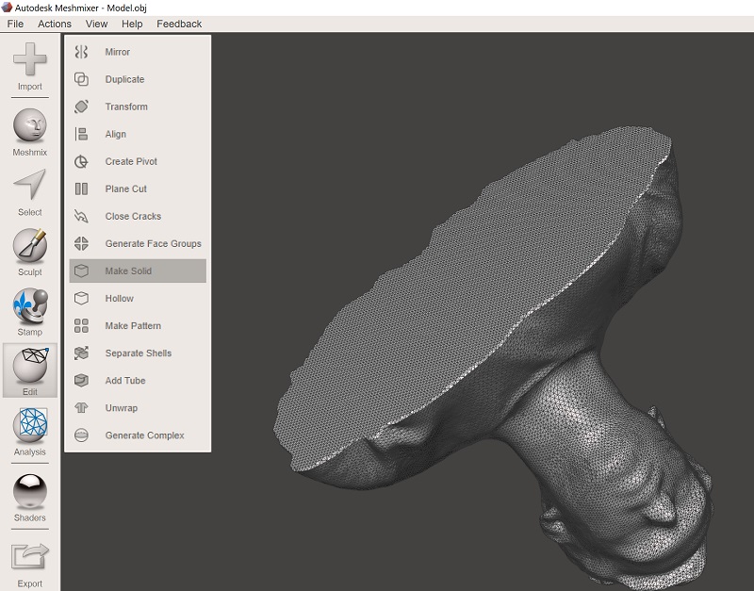Click the flat cut surface of the mesh
The image size is (754, 591).
(x=471, y=298)
